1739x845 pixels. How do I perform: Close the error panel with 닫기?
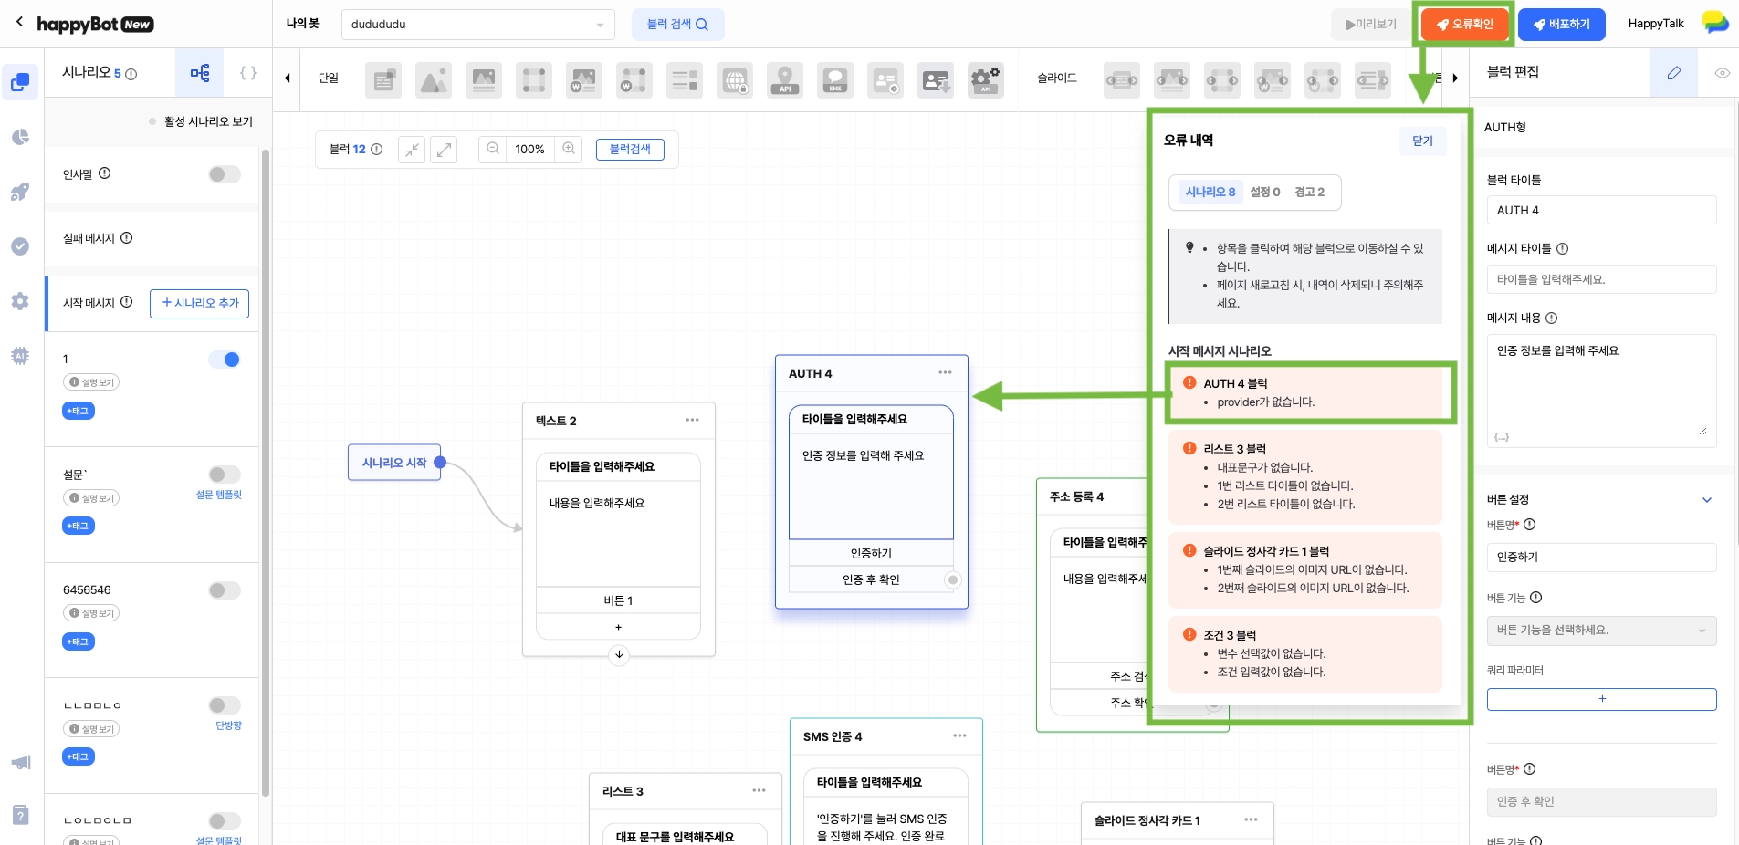click(1422, 141)
